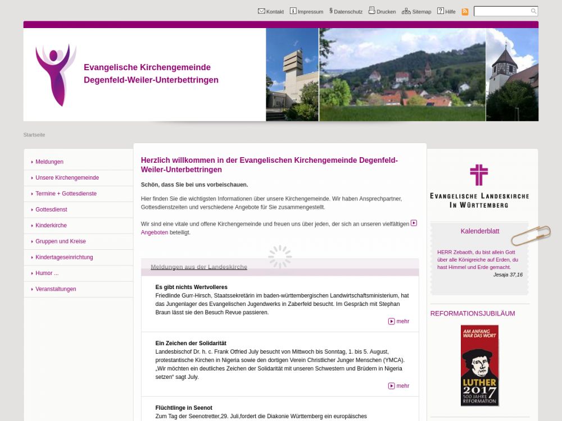Open the orange RSS feed icon
562x421 pixels.
[x=465, y=12]
